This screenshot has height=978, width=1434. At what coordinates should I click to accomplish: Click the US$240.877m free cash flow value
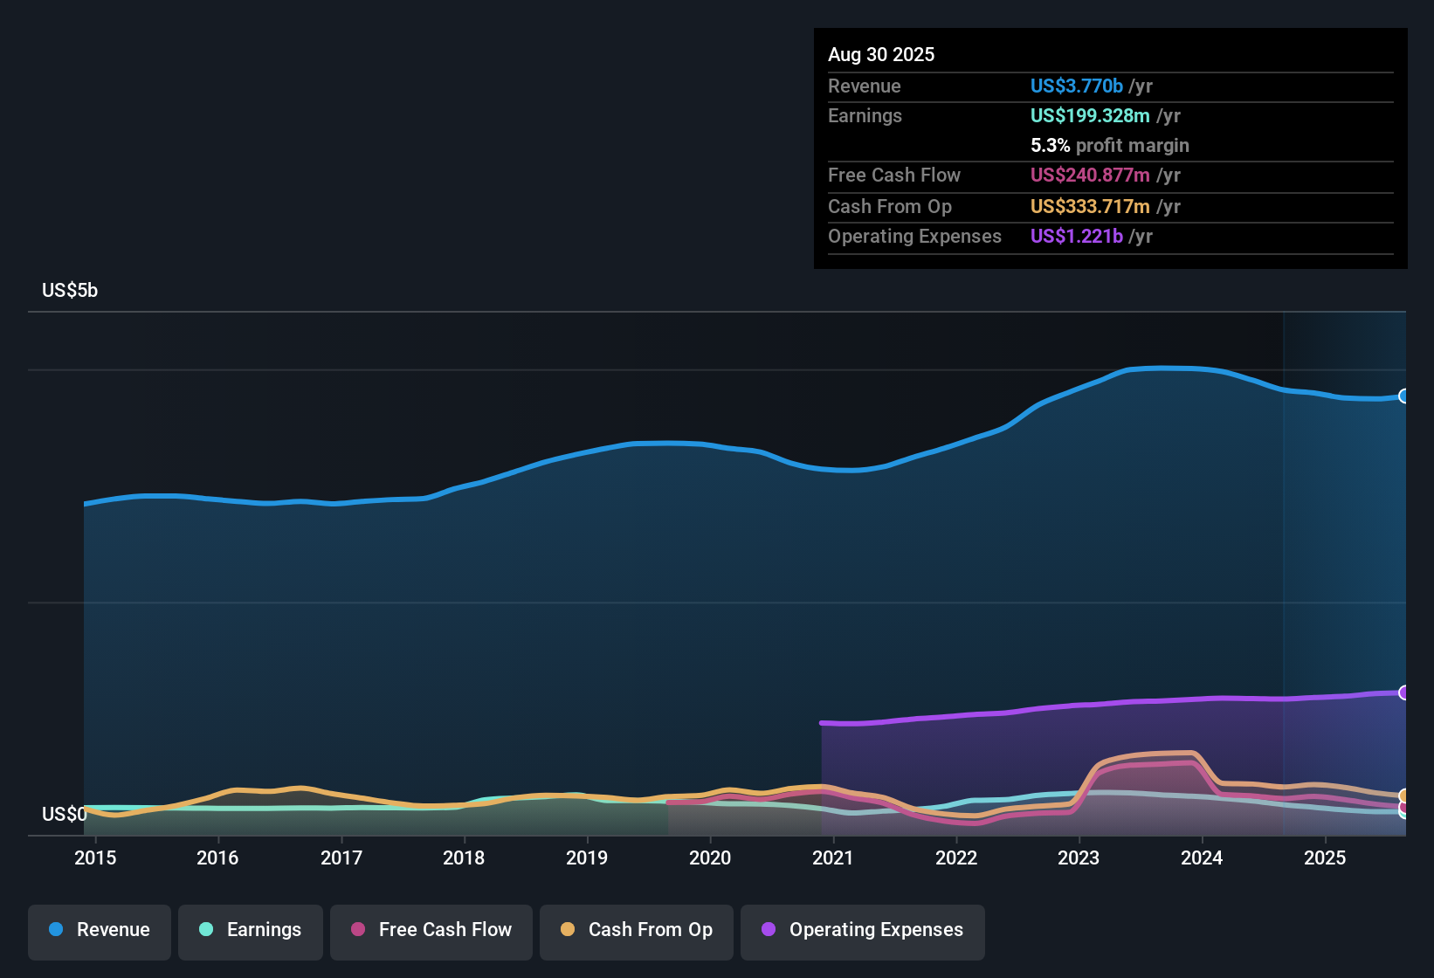(x=1090, y=176)
